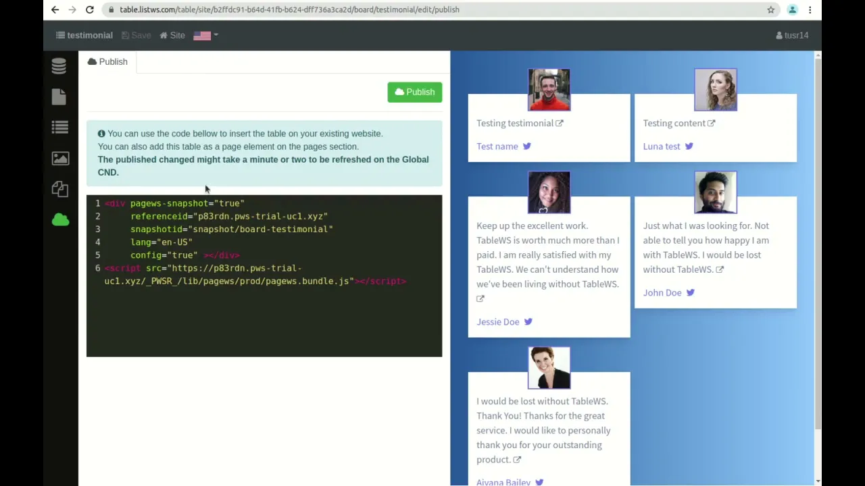Open browser profile avatar icon

(x=793, y=9)
